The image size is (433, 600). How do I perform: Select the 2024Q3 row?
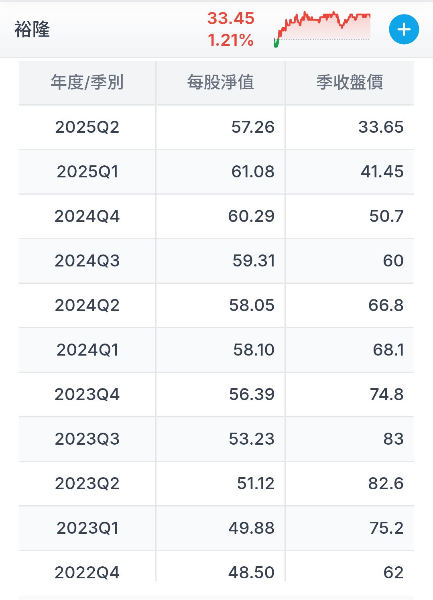[216, 261]
